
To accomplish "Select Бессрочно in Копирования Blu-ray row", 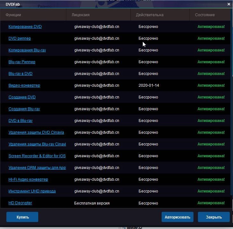I will pos(148,50).
